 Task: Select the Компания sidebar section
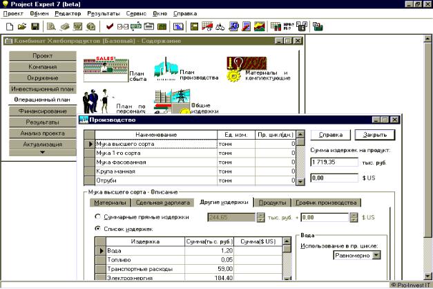[43, 66]
